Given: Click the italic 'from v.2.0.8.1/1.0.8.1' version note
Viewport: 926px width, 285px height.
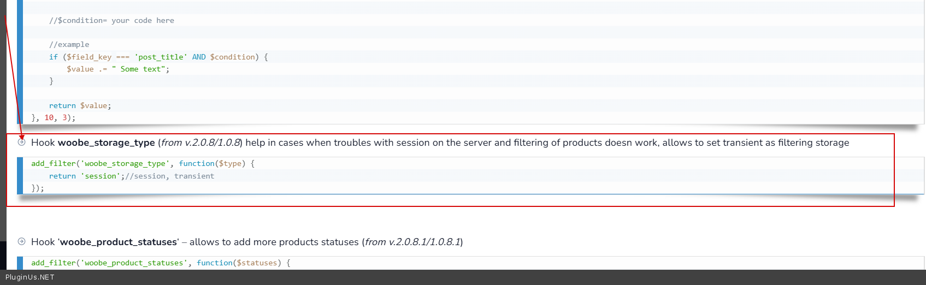Looking at the screenshot, I should (x=412, y=242).
